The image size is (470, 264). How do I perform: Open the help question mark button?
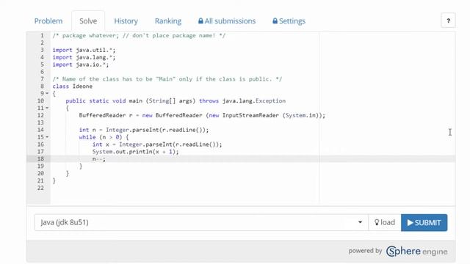[x=448, y=21]
